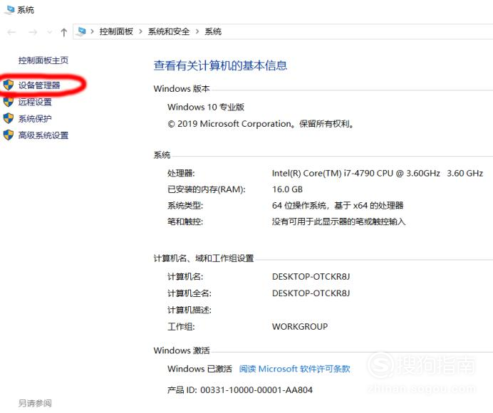Click the text Windows 10 专业版
493x413 pixels.
tap(206, 107)
